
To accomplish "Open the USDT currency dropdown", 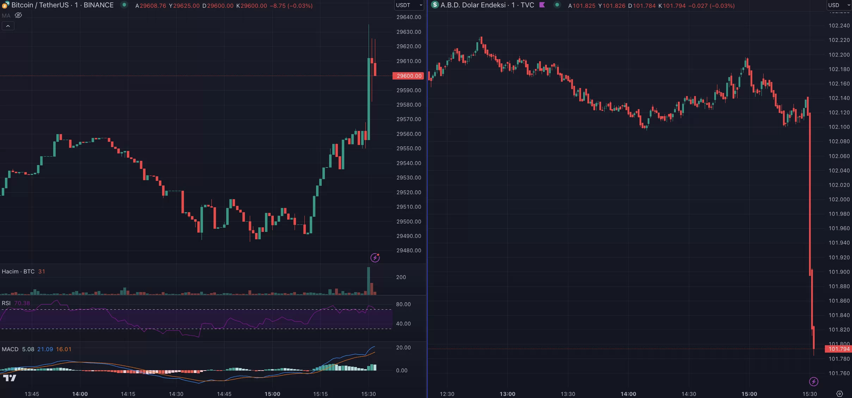I will pyautogui.click(x=409, y=5).
